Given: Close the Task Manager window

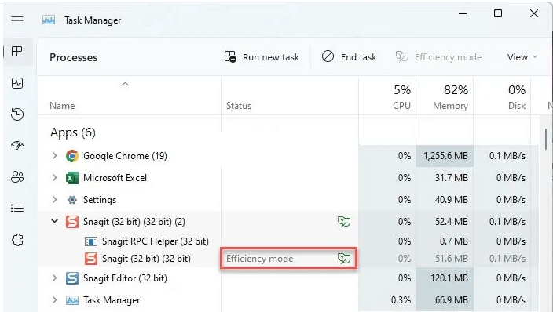Looking at the screenshot, I should pos(534,14).
